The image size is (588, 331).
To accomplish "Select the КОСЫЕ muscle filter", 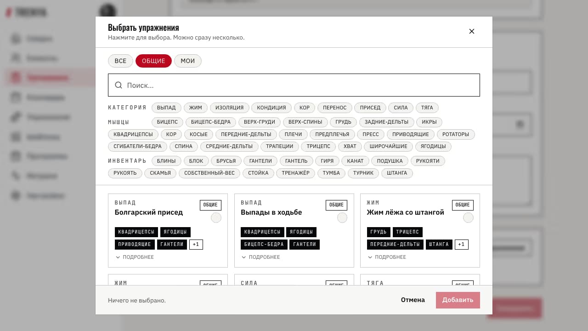I will click(198, 134).
